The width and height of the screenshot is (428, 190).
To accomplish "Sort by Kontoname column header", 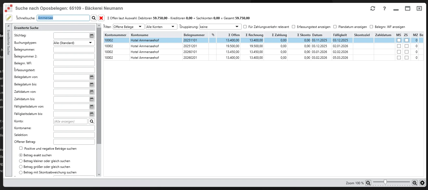I will click(x=156, y=35).
